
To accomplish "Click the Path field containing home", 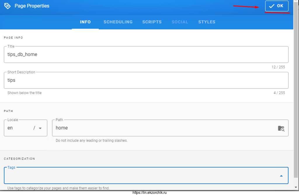I will (x=164, y=128).
